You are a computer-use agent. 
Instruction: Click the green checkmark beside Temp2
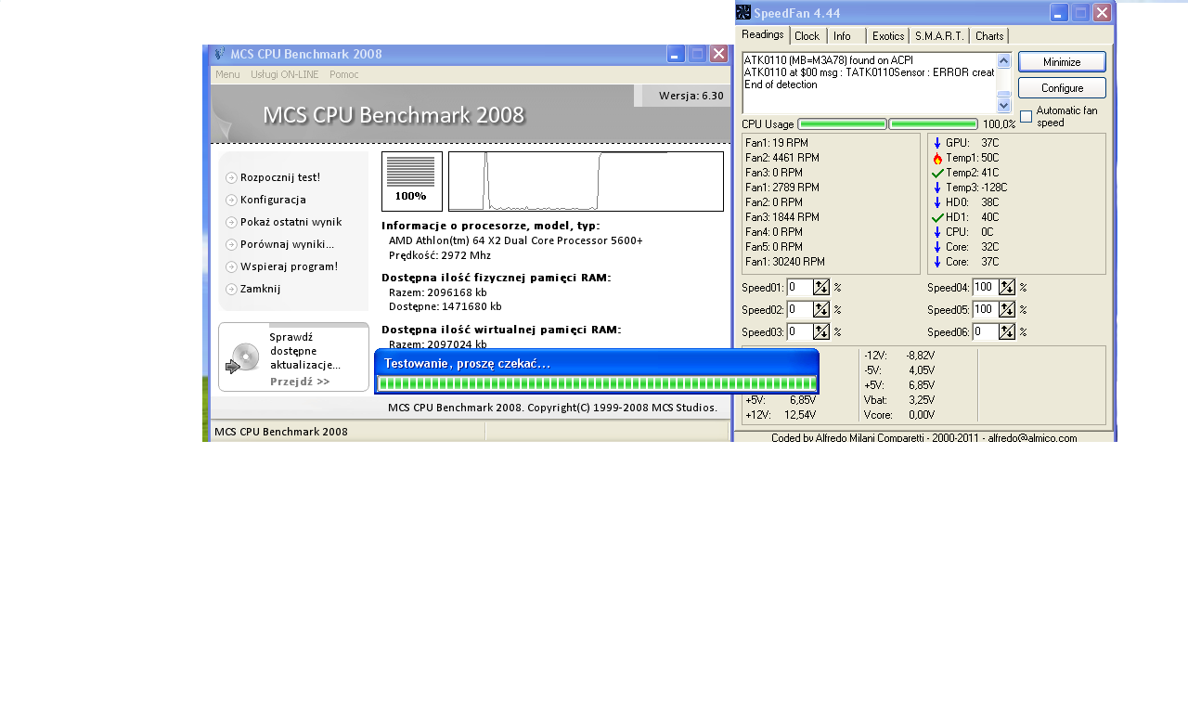[x=937, y=173]
